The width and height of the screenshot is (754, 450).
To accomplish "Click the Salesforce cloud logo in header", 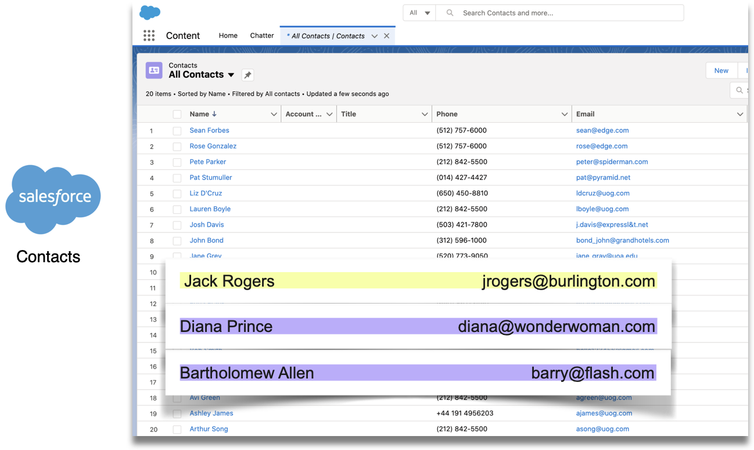I will [150, 12].
